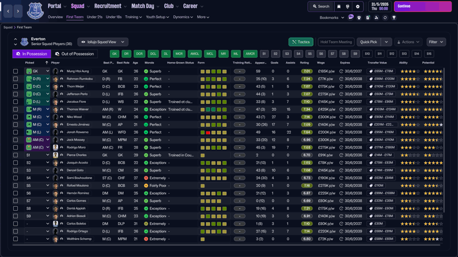This screenshot has width=458, height=257.
Task: Click transfer value tag icon for Jonah Rawema
Action: point(371,132)
